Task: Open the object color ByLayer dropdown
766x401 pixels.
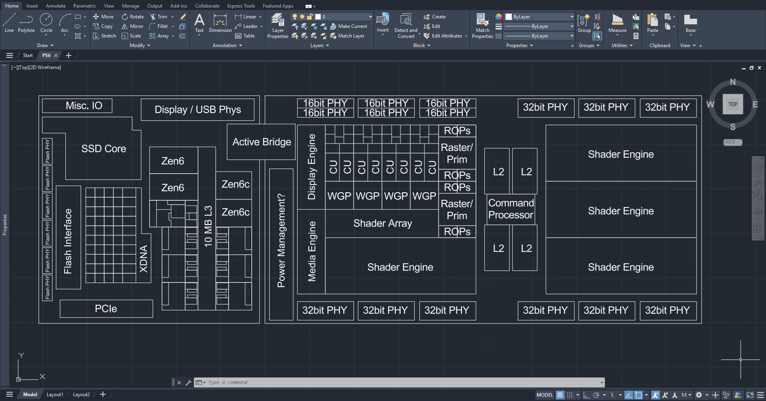Action: point(539,17)
